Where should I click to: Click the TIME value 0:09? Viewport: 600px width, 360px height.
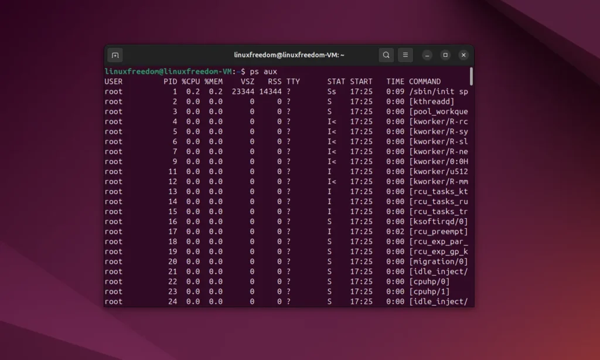(395, 91)
